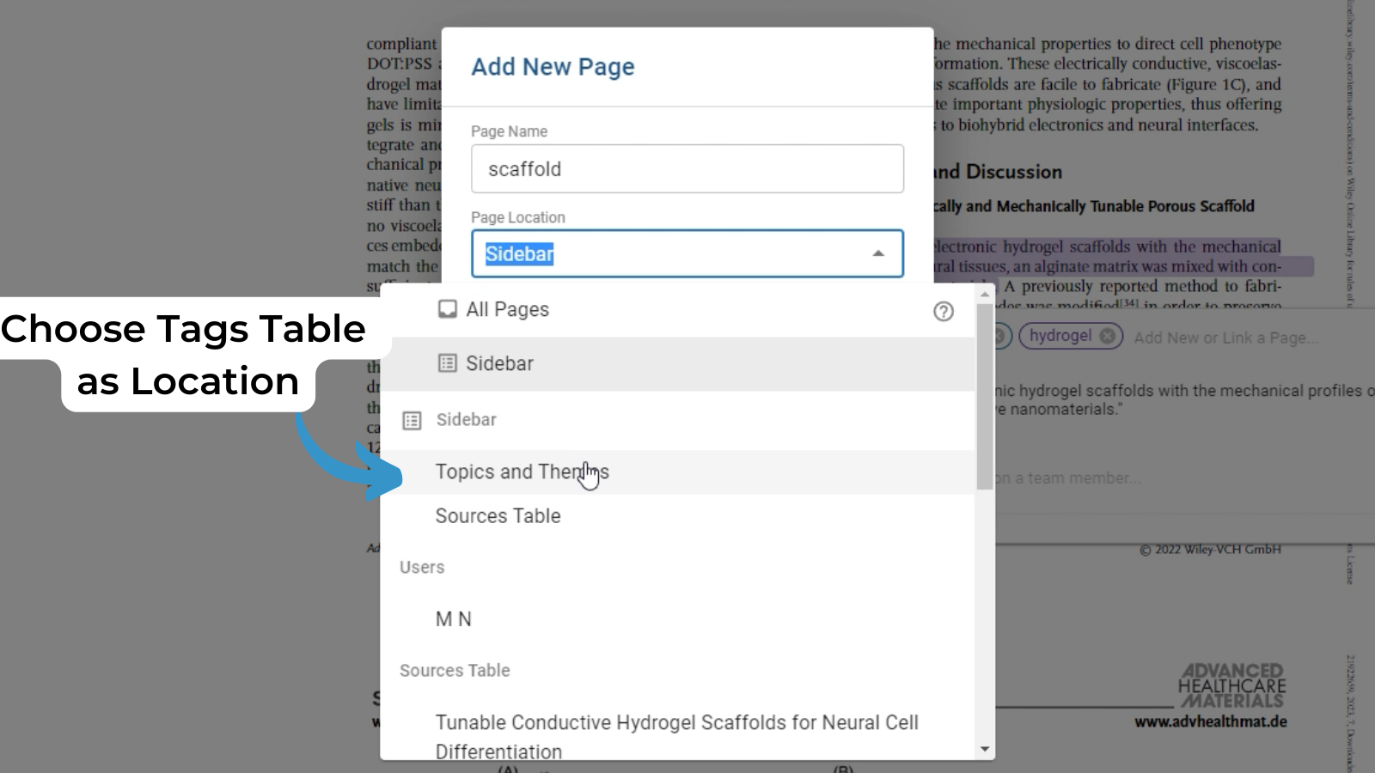
Task: Click the Add New or Link a Page field
Action: tap(1225, 338)
